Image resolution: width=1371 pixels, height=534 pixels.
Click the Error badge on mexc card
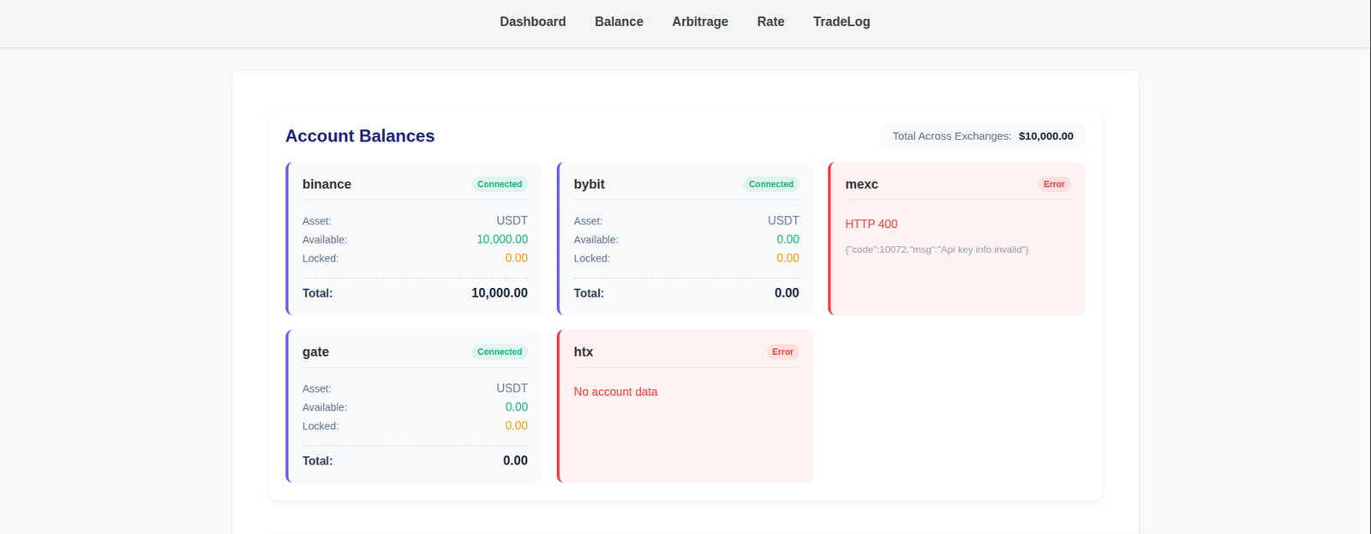click(1054, 184)
